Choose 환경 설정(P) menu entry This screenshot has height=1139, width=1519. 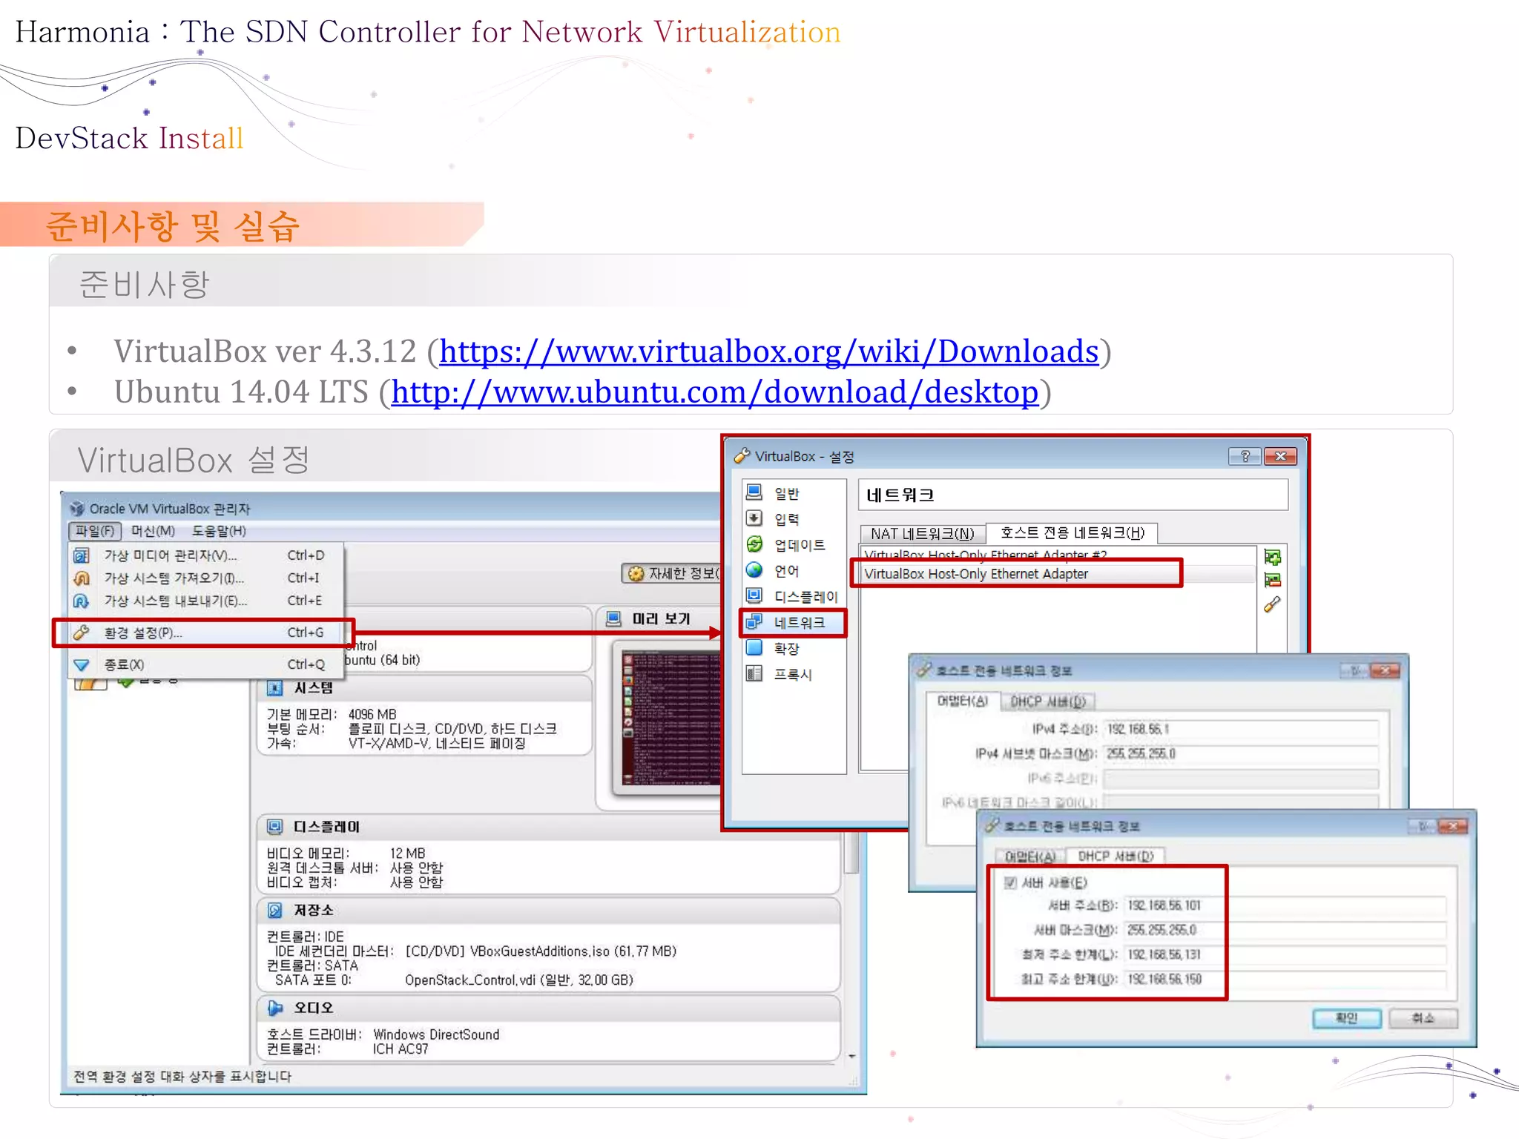coord(142,633)
